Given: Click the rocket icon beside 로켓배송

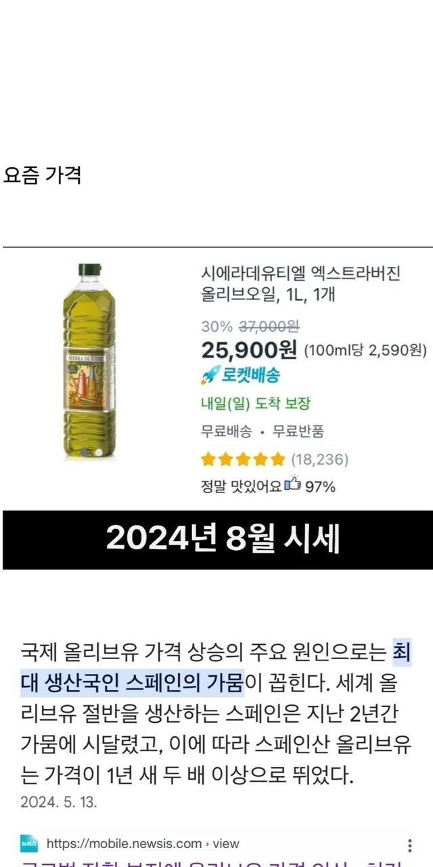Looking at the screenshot, I should pyautogui.click(x=211, y=375).
